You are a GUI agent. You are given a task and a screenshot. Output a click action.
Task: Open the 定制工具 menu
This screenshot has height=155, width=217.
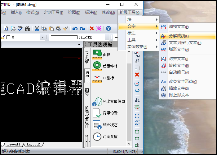pos(53,13)
